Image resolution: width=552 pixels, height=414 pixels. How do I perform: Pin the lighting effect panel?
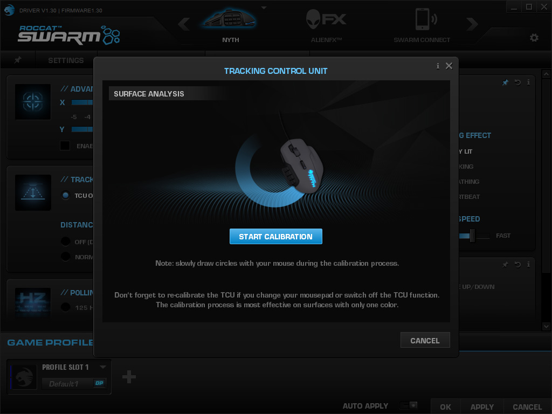click(x=505, y=82)
